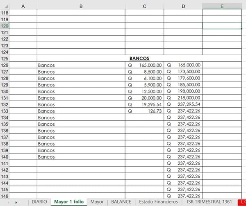Select column E header
The image size is (246, 206).
pos(222,6)
